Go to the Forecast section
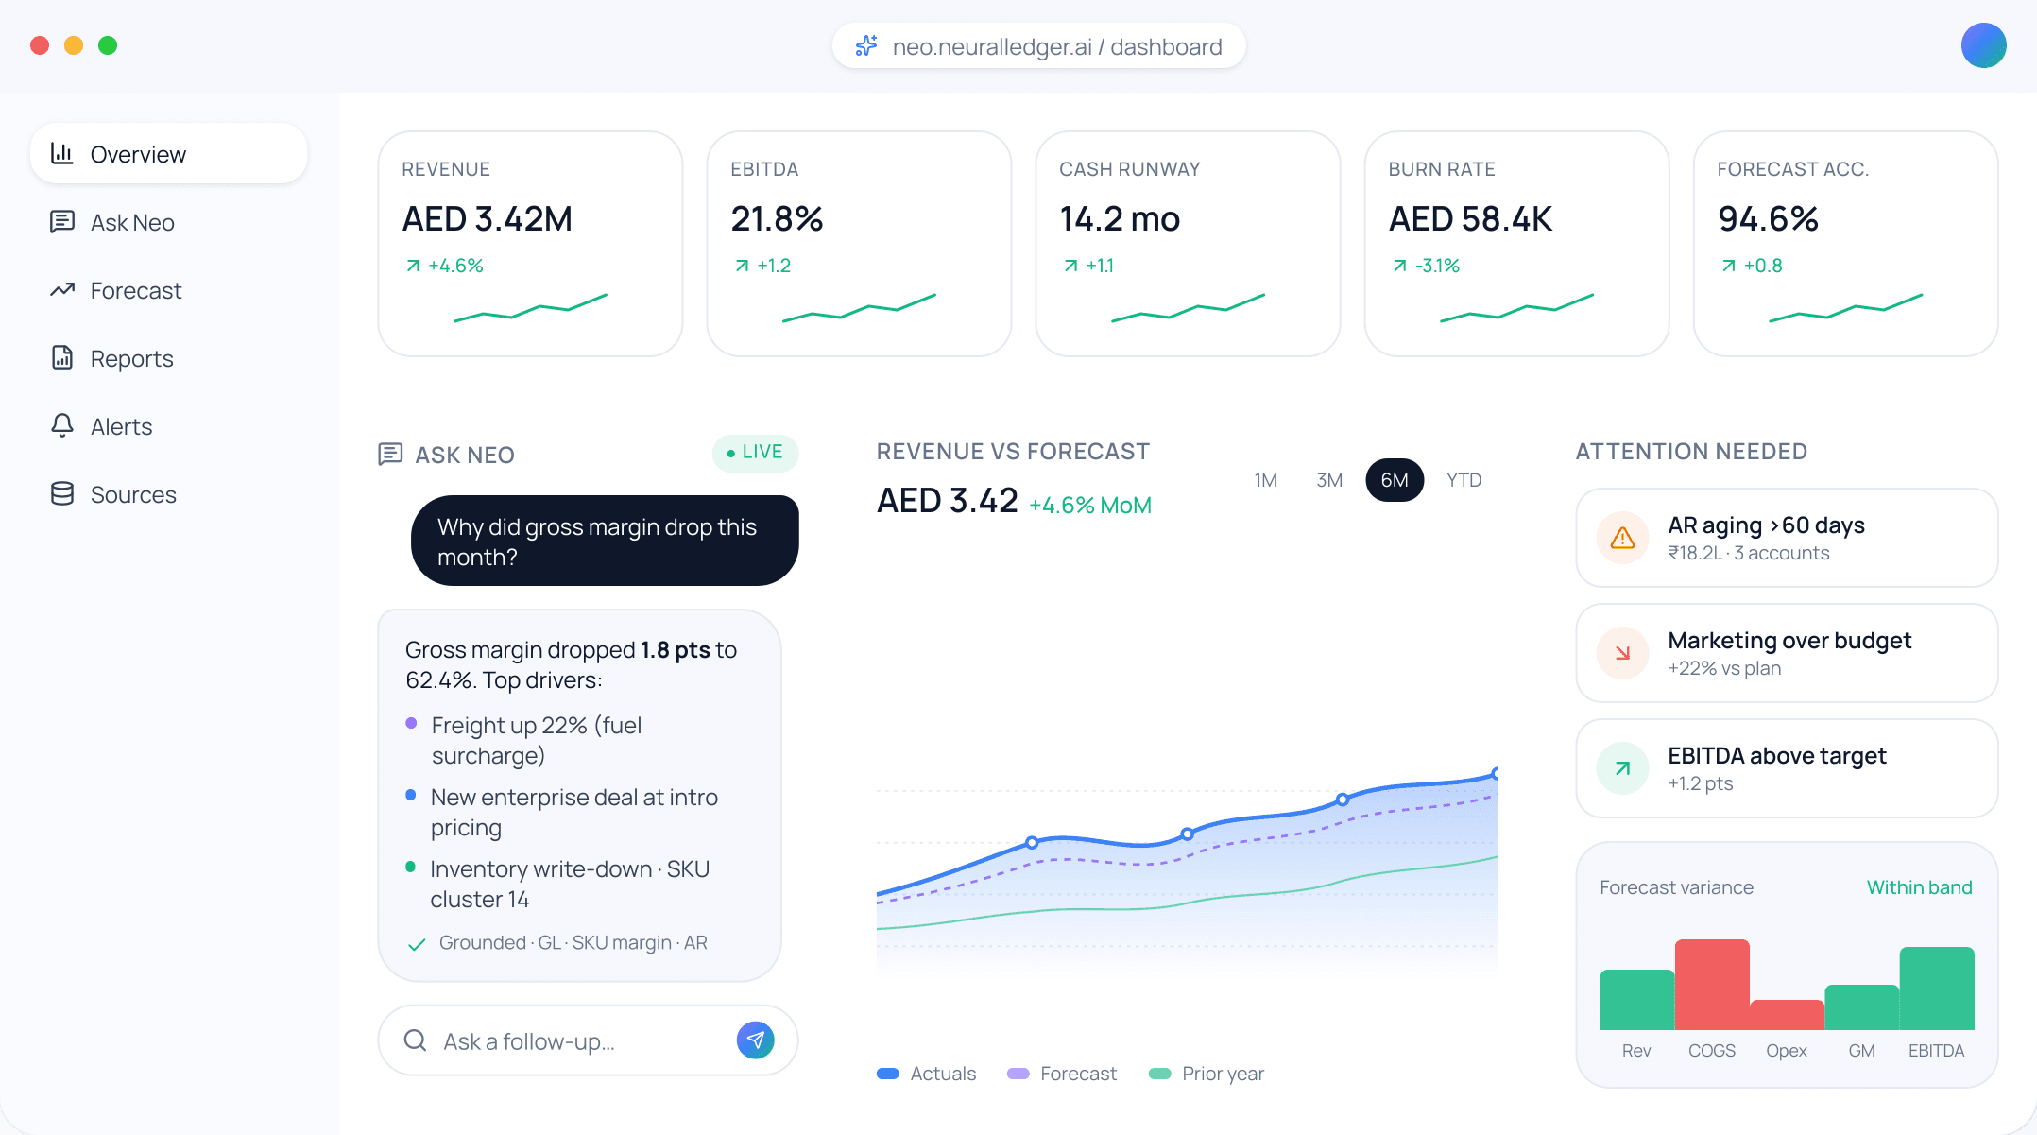 (x=168, y=290)
